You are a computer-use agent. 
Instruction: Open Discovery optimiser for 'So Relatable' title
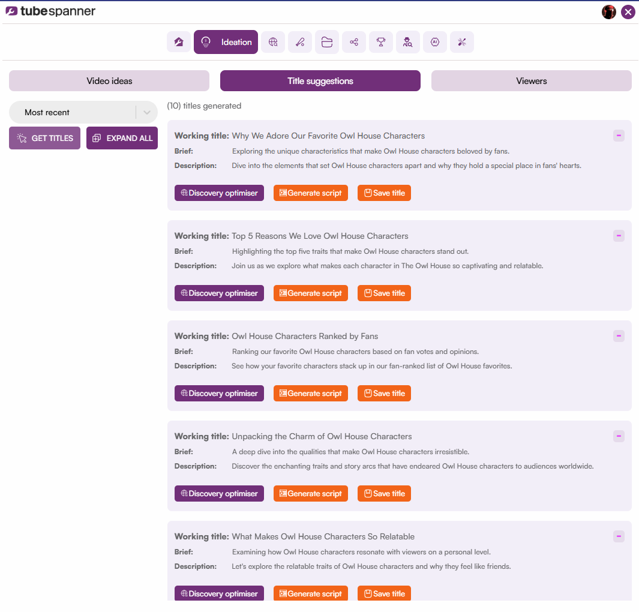click(x=219, y=593)
